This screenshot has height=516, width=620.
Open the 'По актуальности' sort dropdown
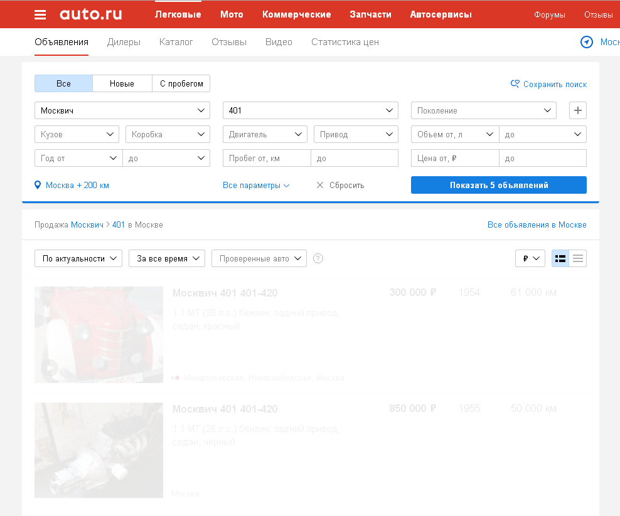coord(78,258)
